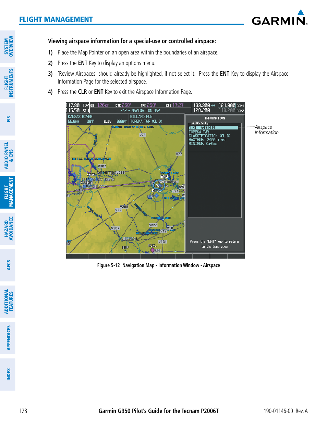
Task: Click the PERRY LAKE map label
Action: [169, 173]
